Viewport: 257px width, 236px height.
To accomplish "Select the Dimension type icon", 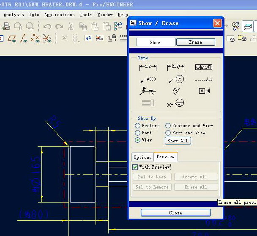I will 148,67.
